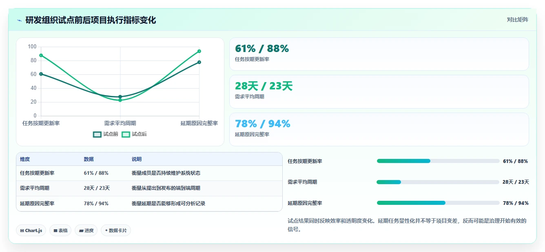Click the 试点前 legend color box
Viewport: 545px width, 252px height.
click(97, 135)
